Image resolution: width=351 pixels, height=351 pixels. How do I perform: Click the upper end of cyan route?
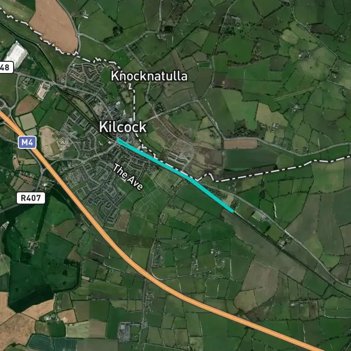pyautogui.click(x=118, y=140)
